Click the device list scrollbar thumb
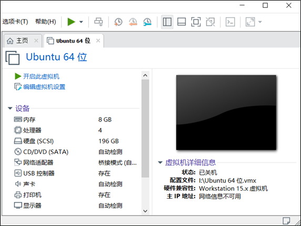Image resolution: width=301 pixels, height=226 pixels. [145, 128]
